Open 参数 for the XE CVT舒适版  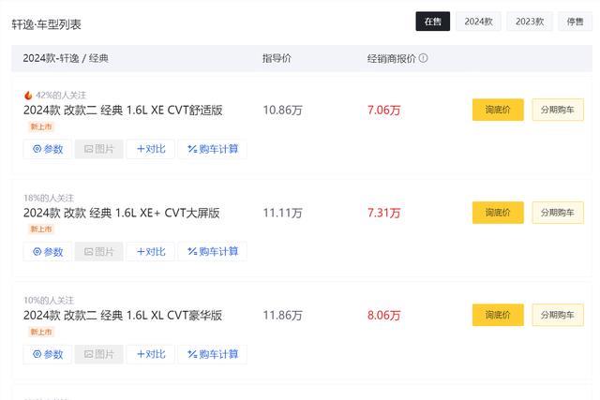tap(48, 149)
